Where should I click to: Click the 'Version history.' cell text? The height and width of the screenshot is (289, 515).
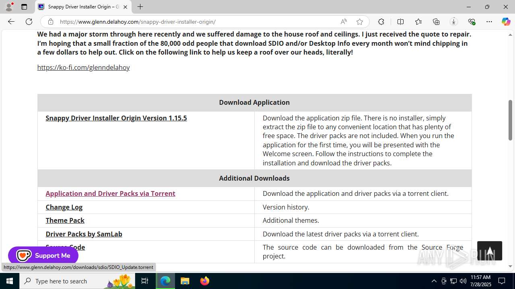coord(286,207)
